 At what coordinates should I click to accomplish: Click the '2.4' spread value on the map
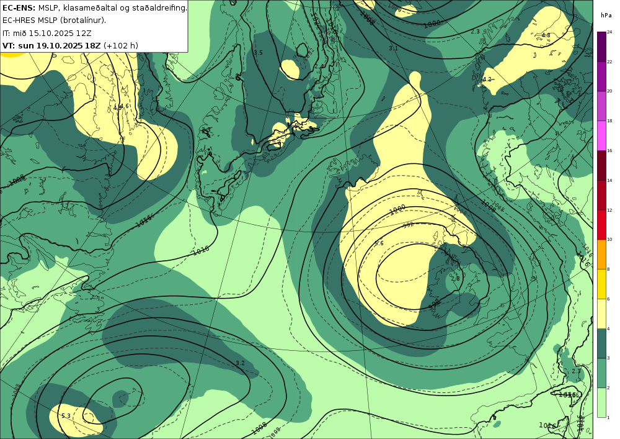click(x=319, y=66)
